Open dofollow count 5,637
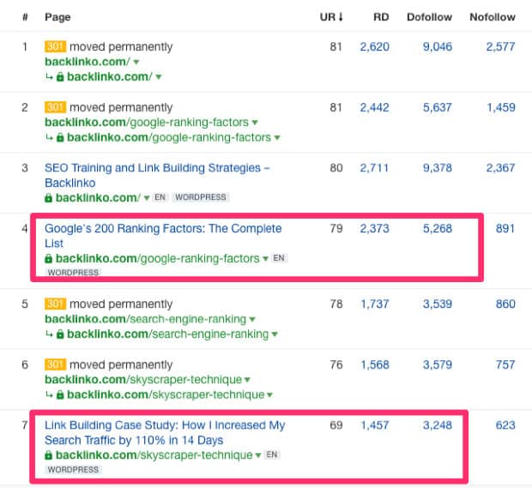Viewport: 532px width, 488px height. (x=438, y=107)
